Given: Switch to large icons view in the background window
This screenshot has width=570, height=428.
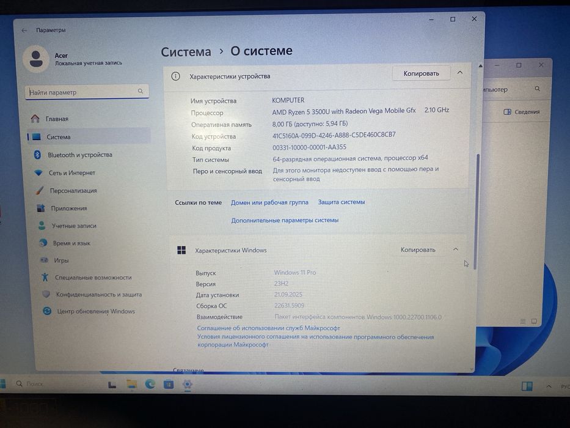Looking at the screenshot, I should coord(534,322).
